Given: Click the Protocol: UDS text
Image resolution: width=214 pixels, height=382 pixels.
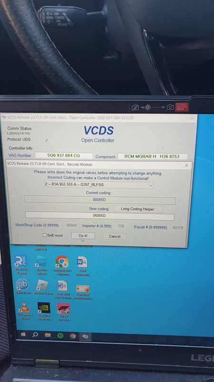Looking at the screenshot, I should tap(19, 139).
